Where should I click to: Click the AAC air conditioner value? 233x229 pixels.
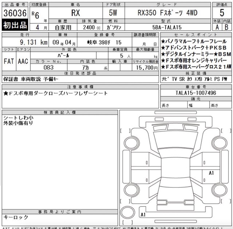(23, 61)
